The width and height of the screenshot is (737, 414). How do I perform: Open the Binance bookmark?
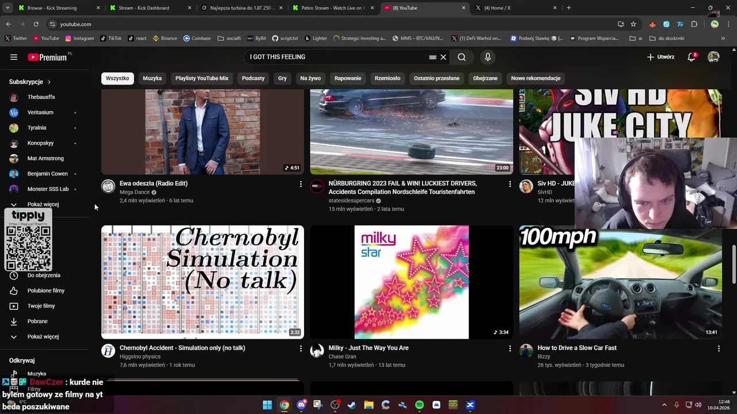(x=165, y=39)
